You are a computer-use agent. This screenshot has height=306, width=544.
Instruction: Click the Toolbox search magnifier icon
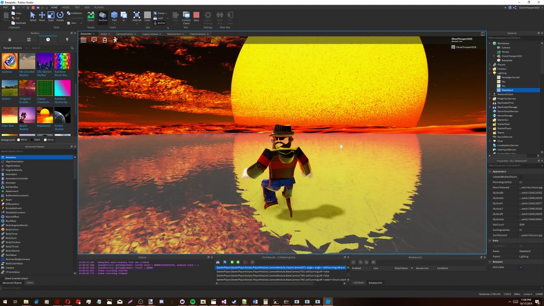[72, 48]
